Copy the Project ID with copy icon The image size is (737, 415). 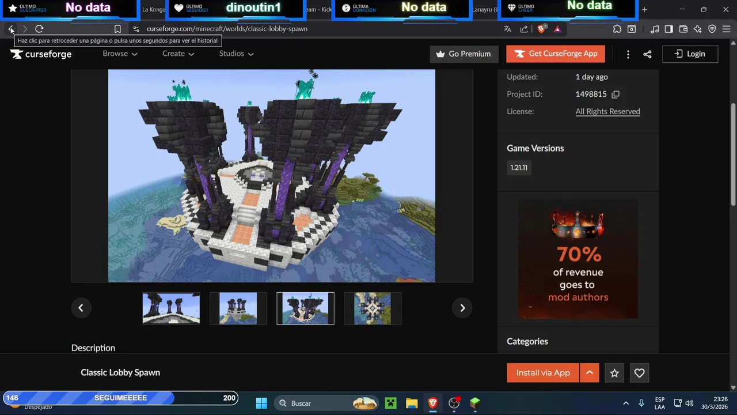click(616, 94)
